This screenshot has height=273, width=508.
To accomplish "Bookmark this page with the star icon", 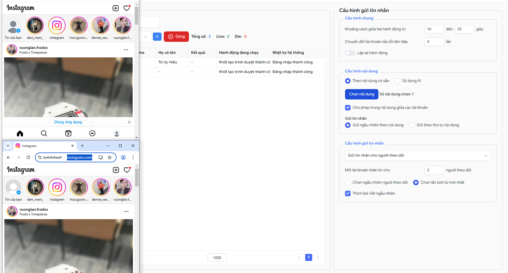I will [110, 157].
